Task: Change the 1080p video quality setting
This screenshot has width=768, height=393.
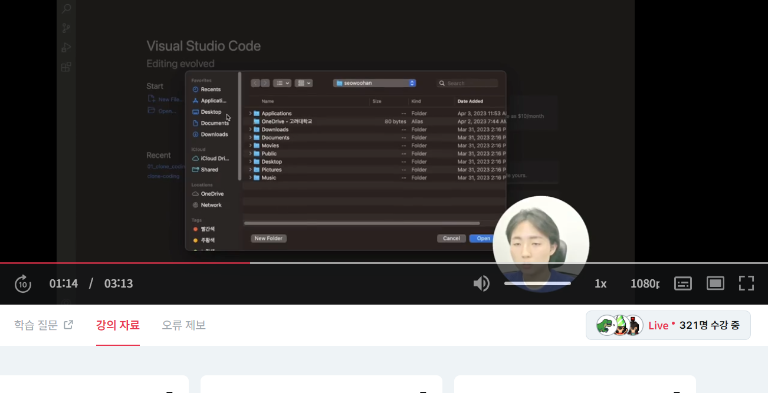Action: (645, 283)
